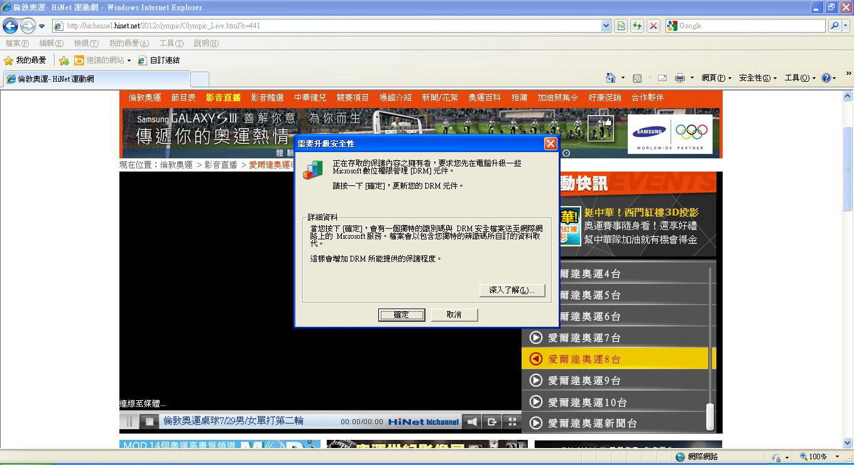Click play icon for 愛爾達奧運7台
The height and width of the screenshot is (465, 854).
(x=536, y=337)
